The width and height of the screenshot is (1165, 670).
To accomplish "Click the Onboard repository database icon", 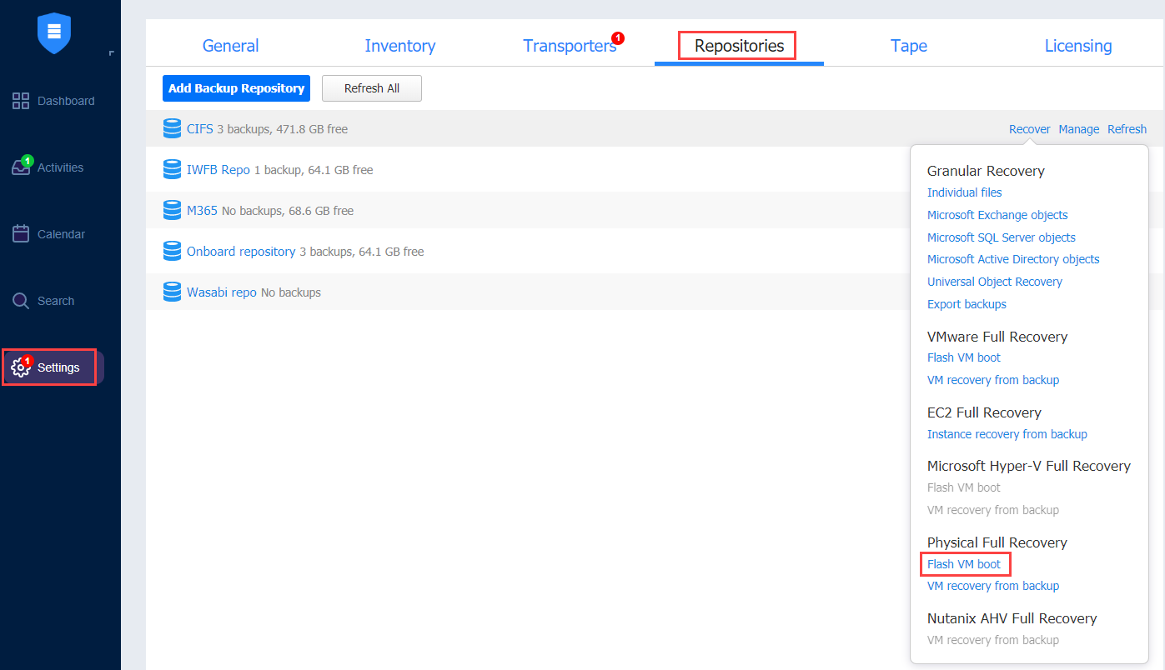I will (x=172, y=252).
